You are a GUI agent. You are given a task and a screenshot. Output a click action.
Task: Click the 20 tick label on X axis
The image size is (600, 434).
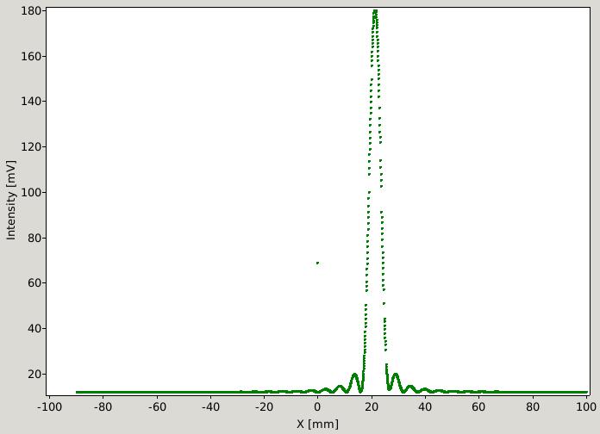pyautogui.click(x=372, y=406)
